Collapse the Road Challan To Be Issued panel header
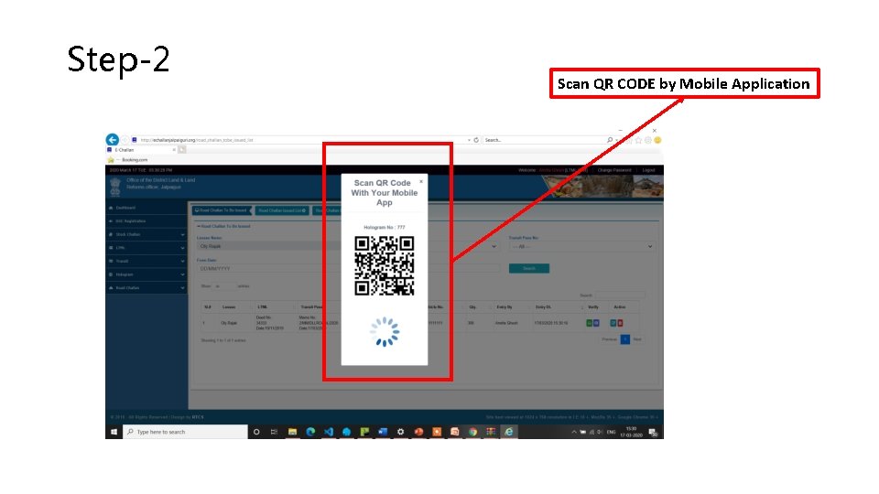The height and width of the screenshot is (494, 879). coord(224,226)
